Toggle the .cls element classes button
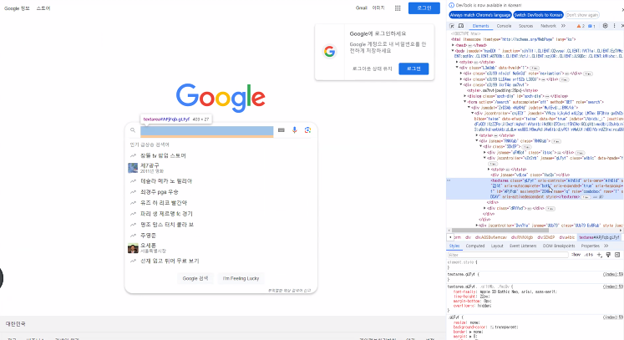The image size is (624, 340). point(589,255)
